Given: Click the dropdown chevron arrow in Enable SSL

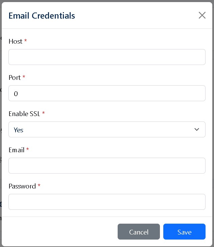Looking at the screenshot, I should tap(197, 130).
